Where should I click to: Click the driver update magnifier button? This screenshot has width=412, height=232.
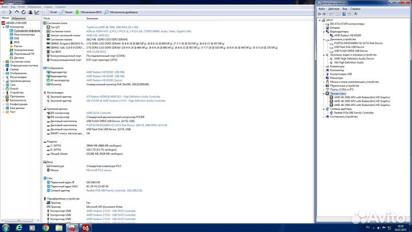pos(121,12)
